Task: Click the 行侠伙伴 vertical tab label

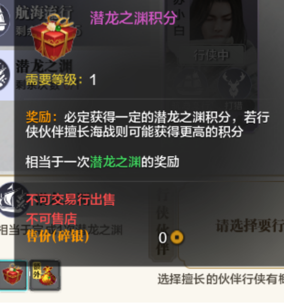Action: point(162,222)
